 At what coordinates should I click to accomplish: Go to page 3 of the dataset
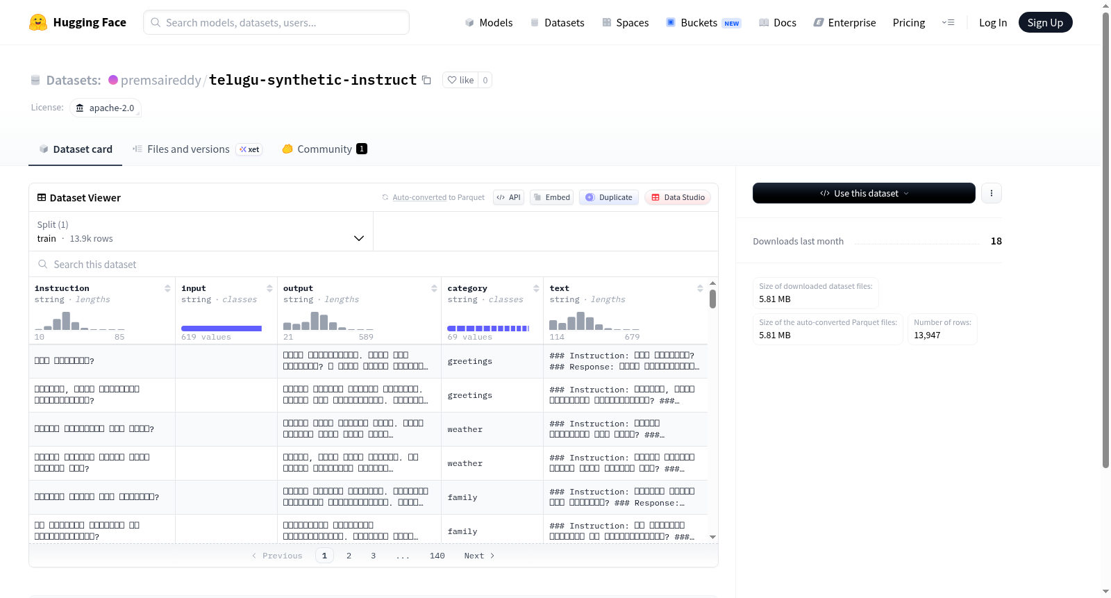coord(373,556)
